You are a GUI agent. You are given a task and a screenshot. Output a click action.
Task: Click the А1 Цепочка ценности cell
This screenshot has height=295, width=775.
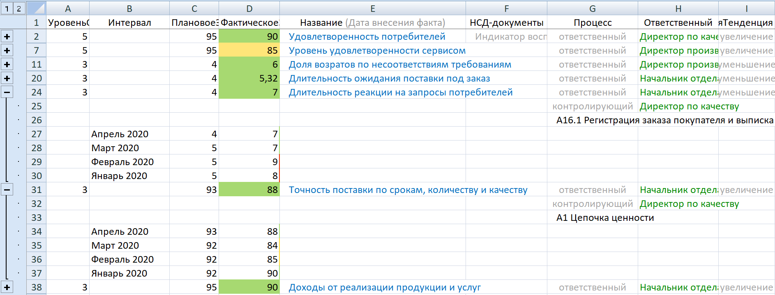pyautogui.click(x=605, y=218)
